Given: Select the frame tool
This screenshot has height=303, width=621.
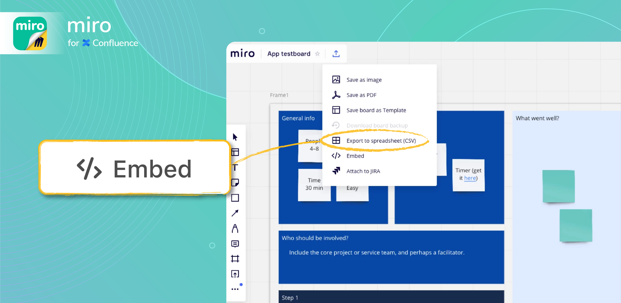Looking at the screenshot, I should tap(235, 259).
